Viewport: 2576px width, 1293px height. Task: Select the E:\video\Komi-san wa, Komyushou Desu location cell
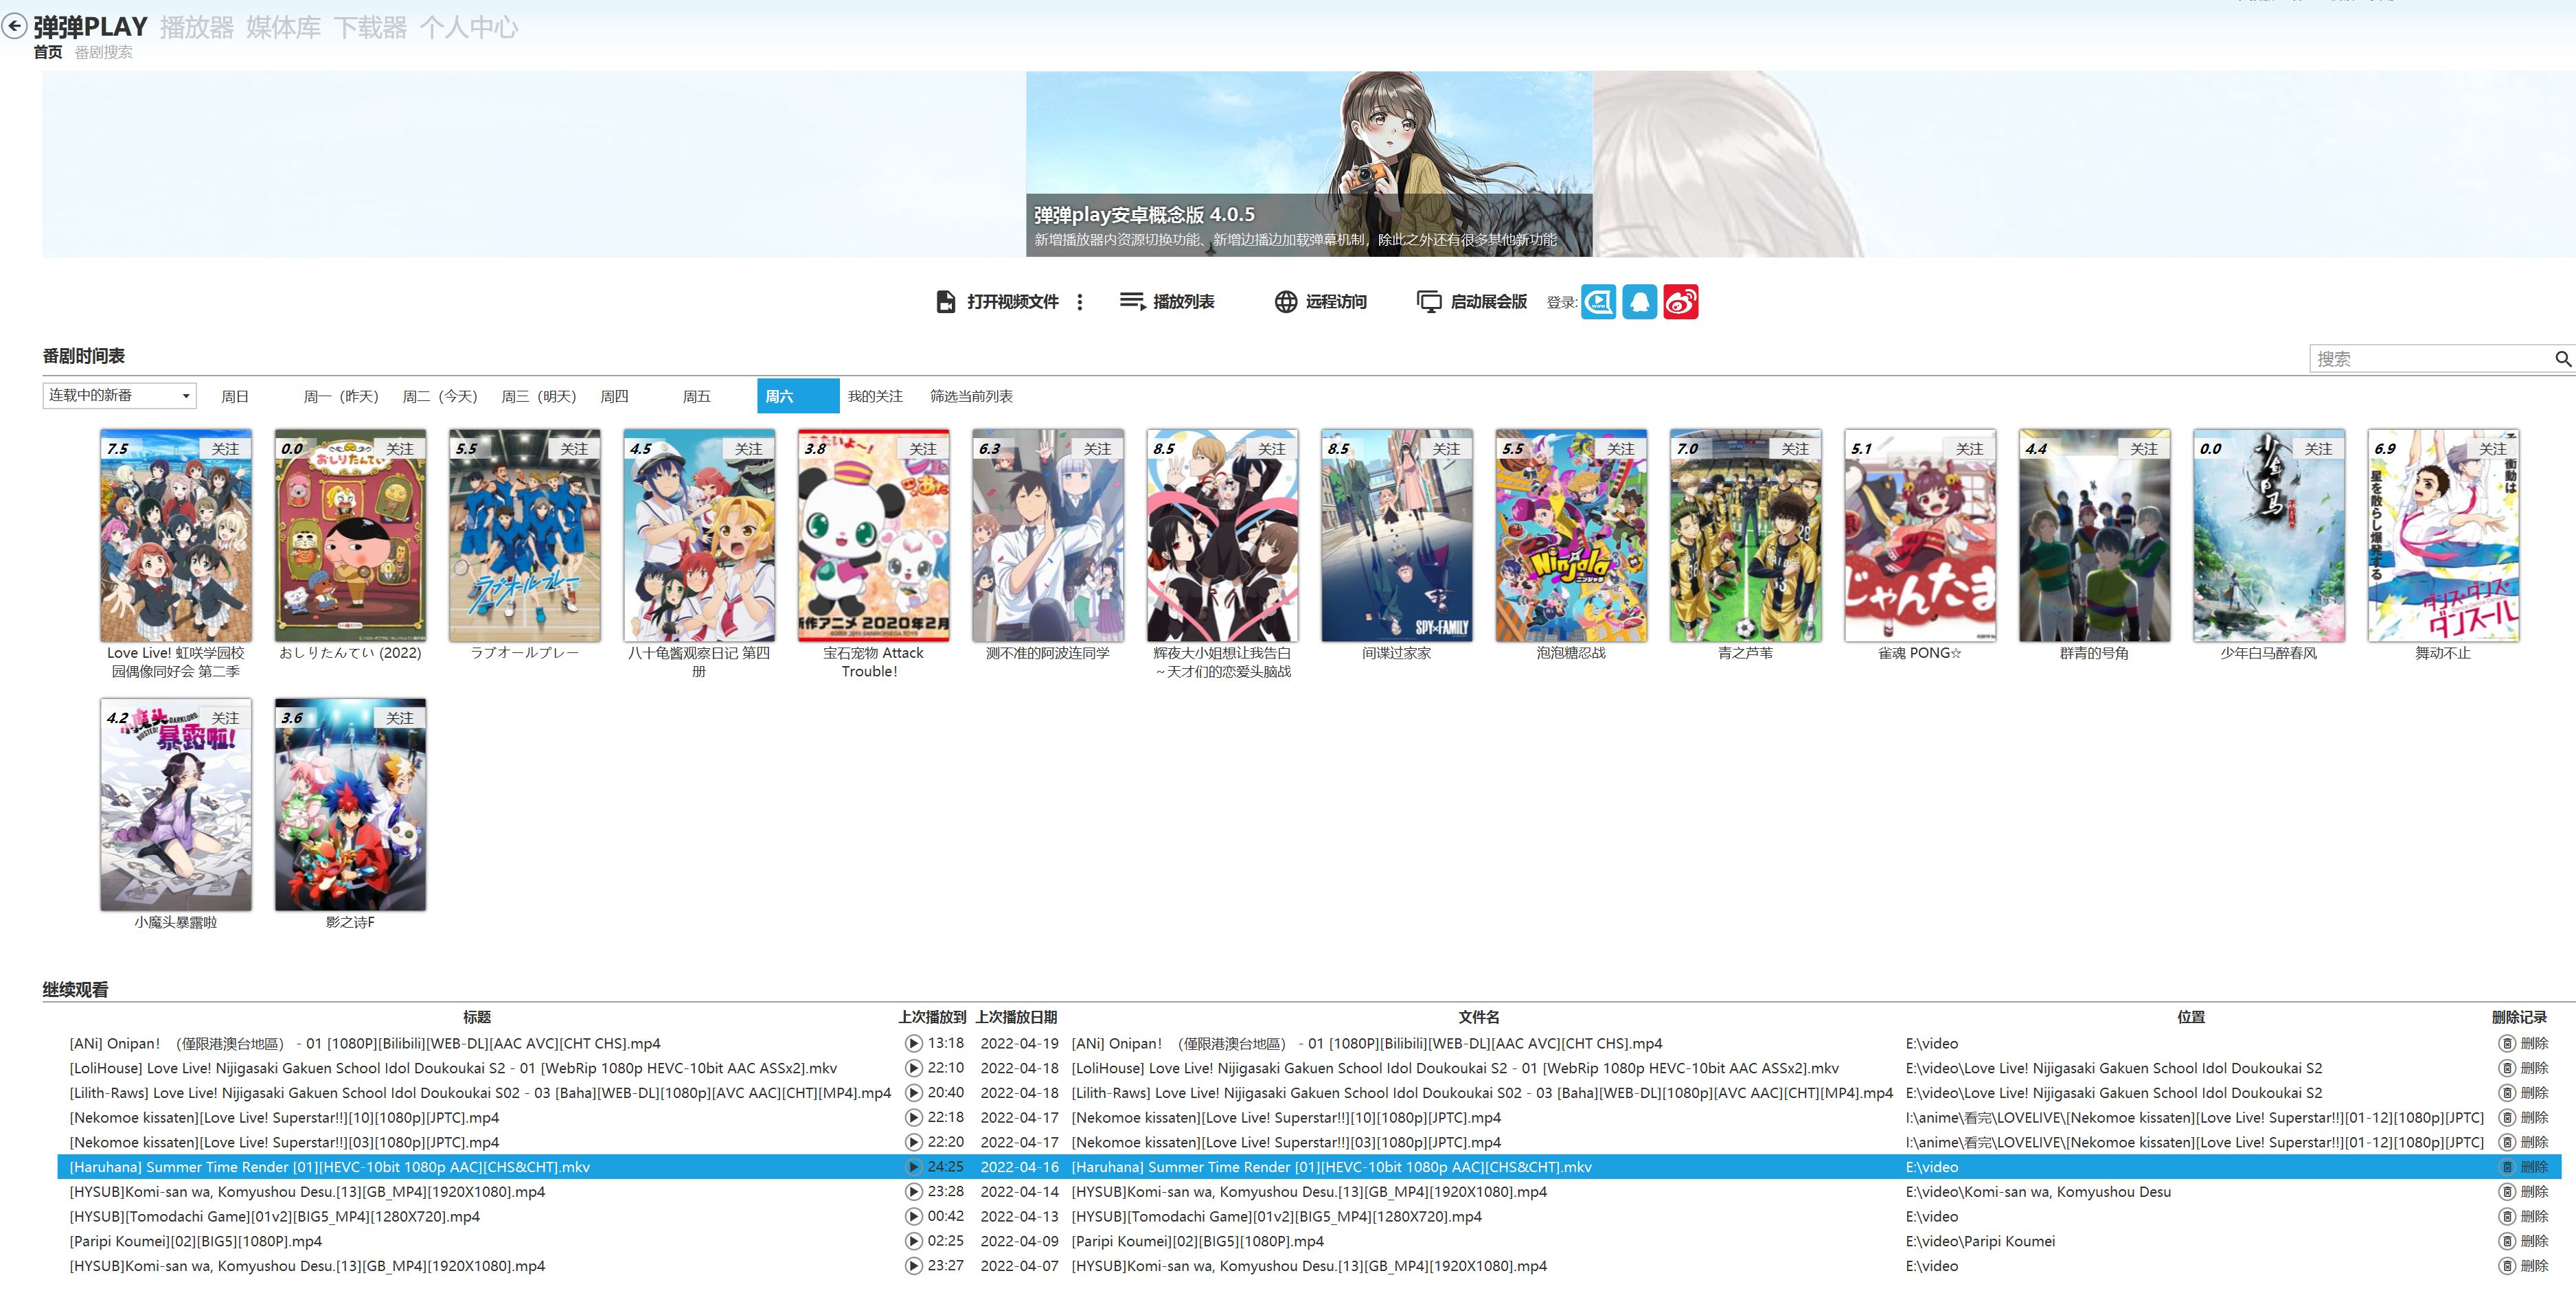pos(2038,1192)
